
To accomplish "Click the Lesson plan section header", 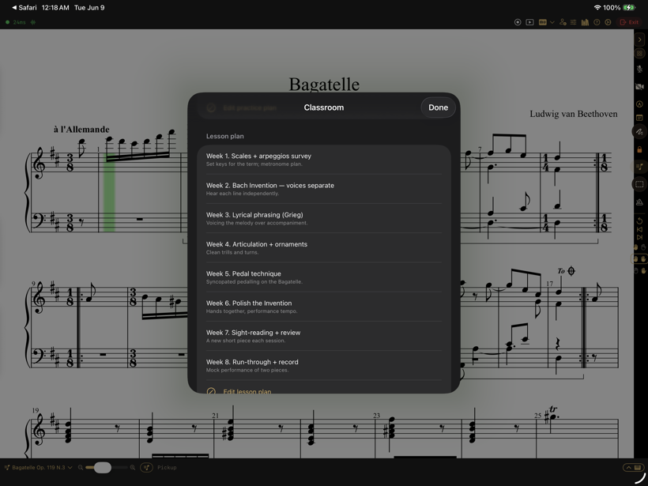I will pyautogui.click(x=224, y=137).
